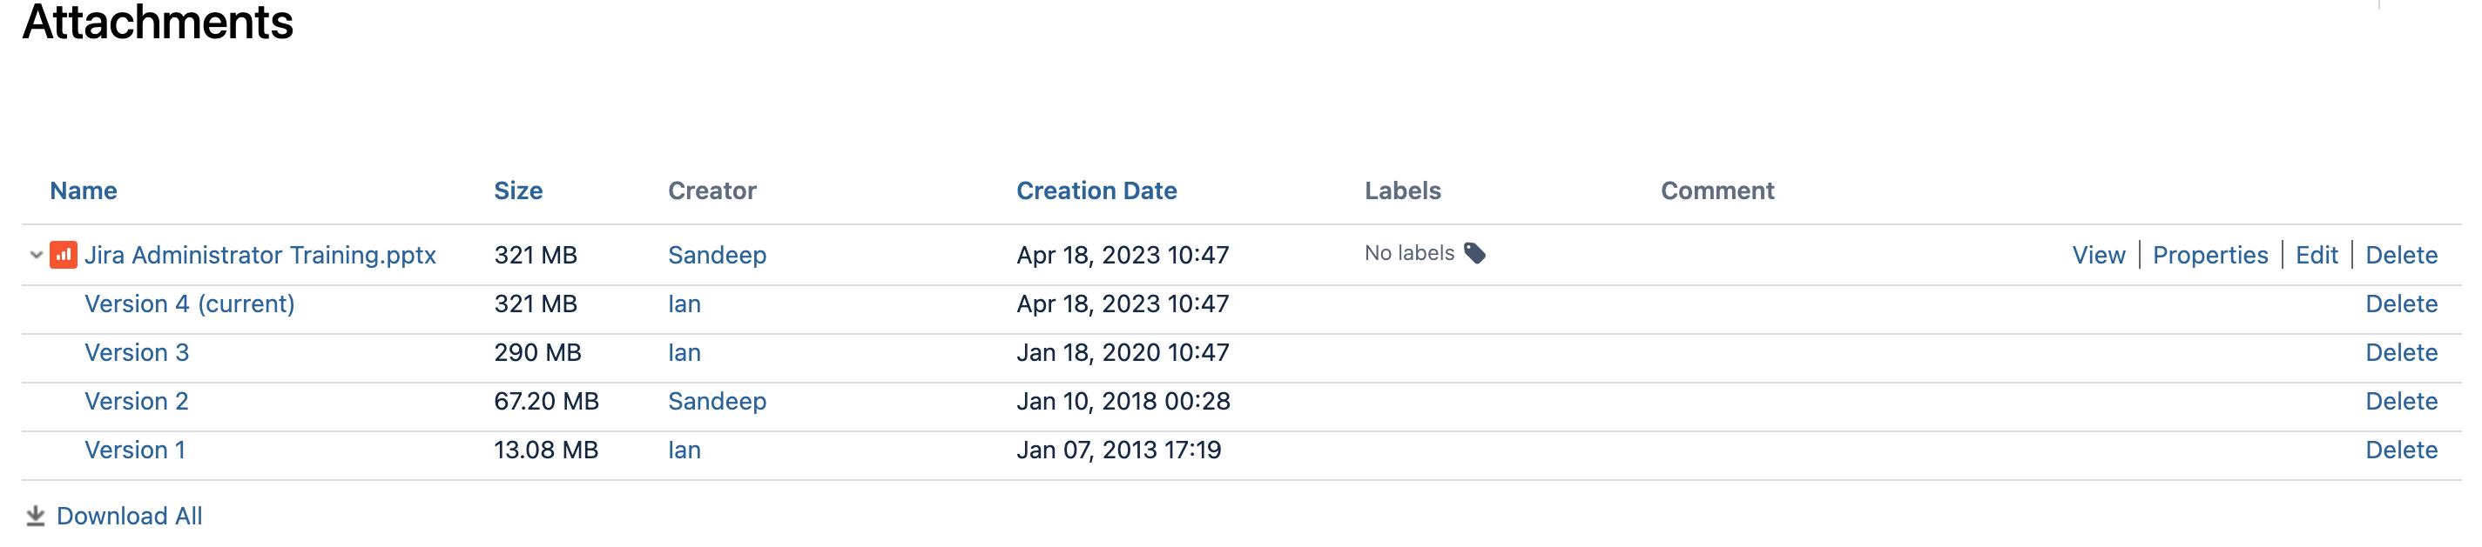2482x547 pixels.
Task: Sort attachments by Creation Date
Action: 1097,190
